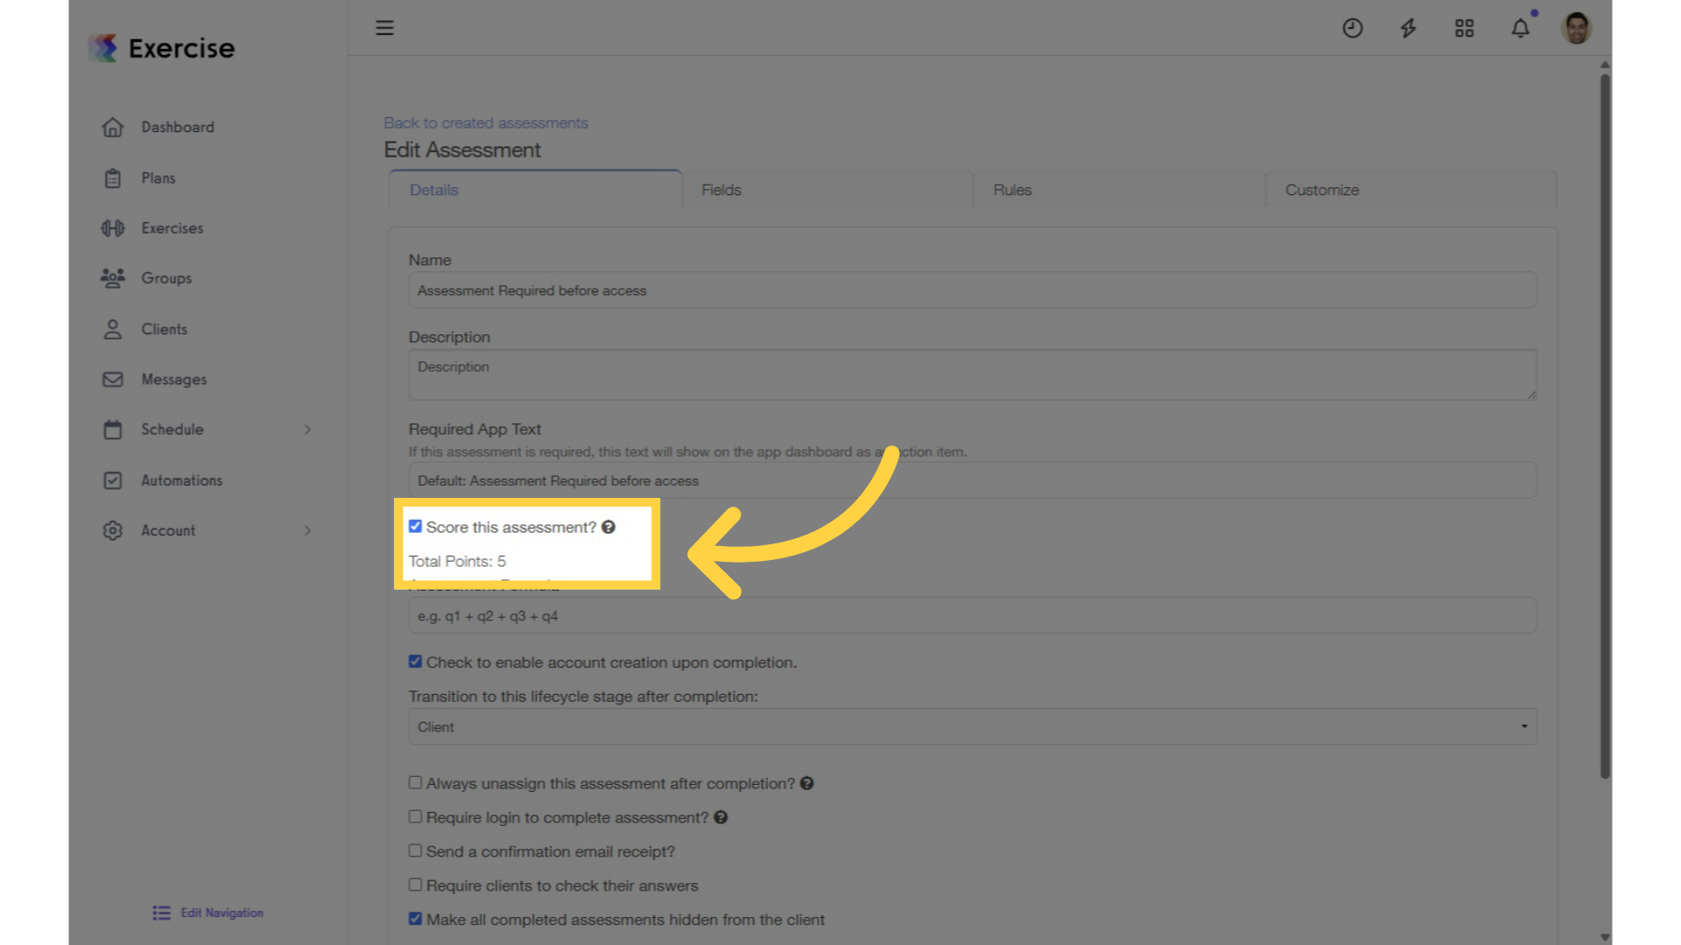Click the Messages envelope icon
Screen dimensions: 1681x945
[113, 380]
